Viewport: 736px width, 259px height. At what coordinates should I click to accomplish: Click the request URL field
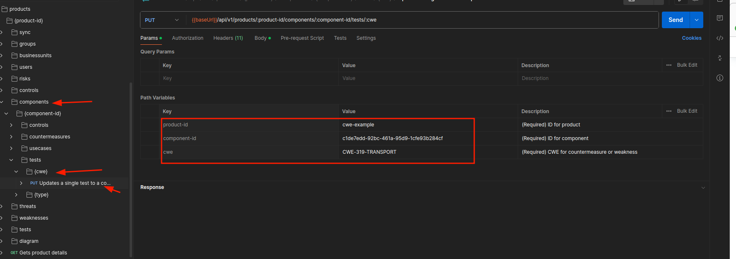coord(422,20)
